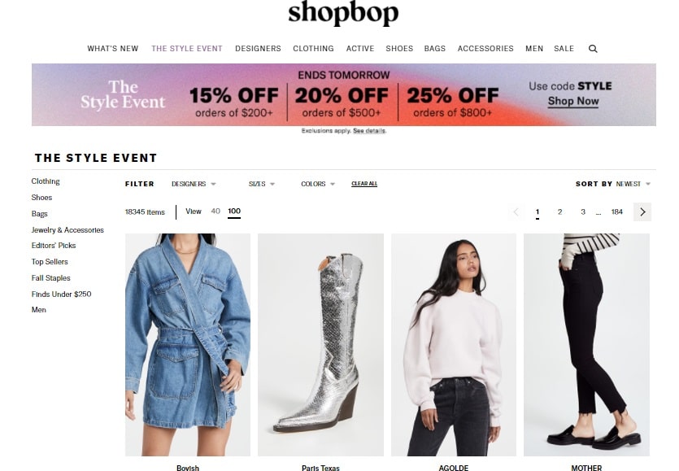Show 100 items per page
679x471 pixels.
(x=234, y=212)
